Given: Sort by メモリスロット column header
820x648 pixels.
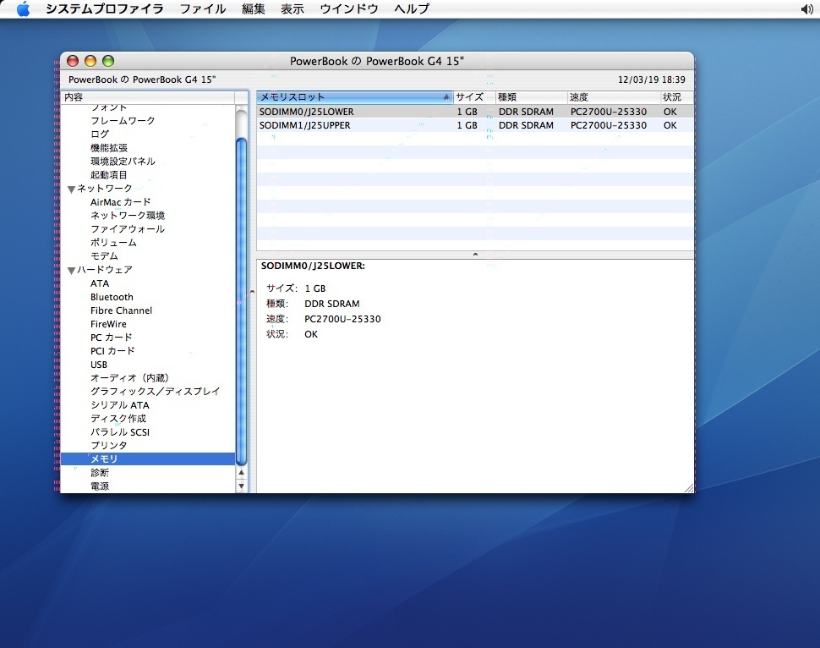Looking at the screenshot, I should pyautogui.click(x=351, y=97).
